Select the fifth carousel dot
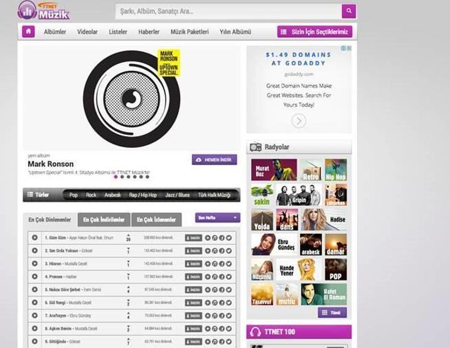Viewport: 450px width, 348px height. tap(141, 177)
